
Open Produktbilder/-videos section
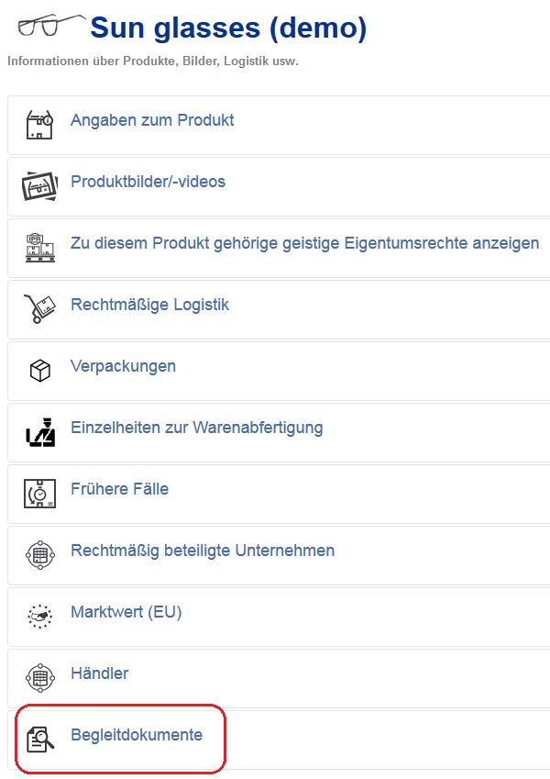[x=148, y=182]
